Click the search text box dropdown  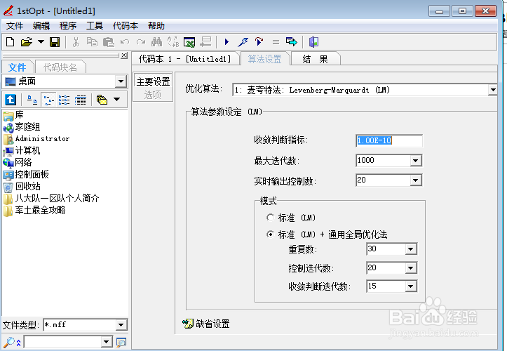pyautogui.click(x=106, y=342)
